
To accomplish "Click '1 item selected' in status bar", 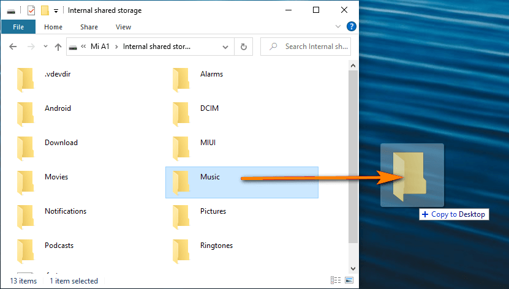I will 74,281.
